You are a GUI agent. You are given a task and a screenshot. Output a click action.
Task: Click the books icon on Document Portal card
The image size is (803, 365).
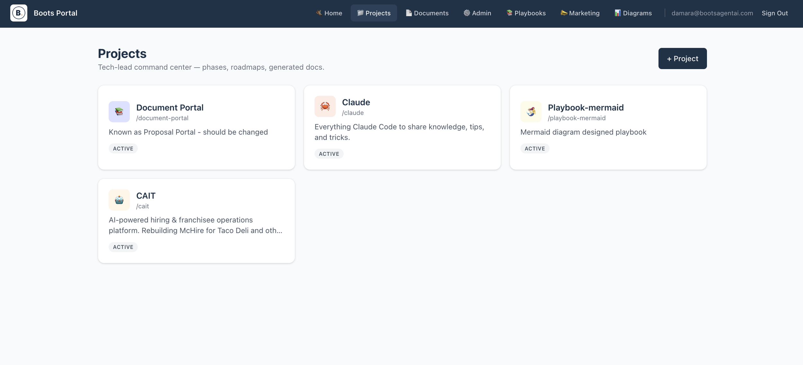[119, 112]
